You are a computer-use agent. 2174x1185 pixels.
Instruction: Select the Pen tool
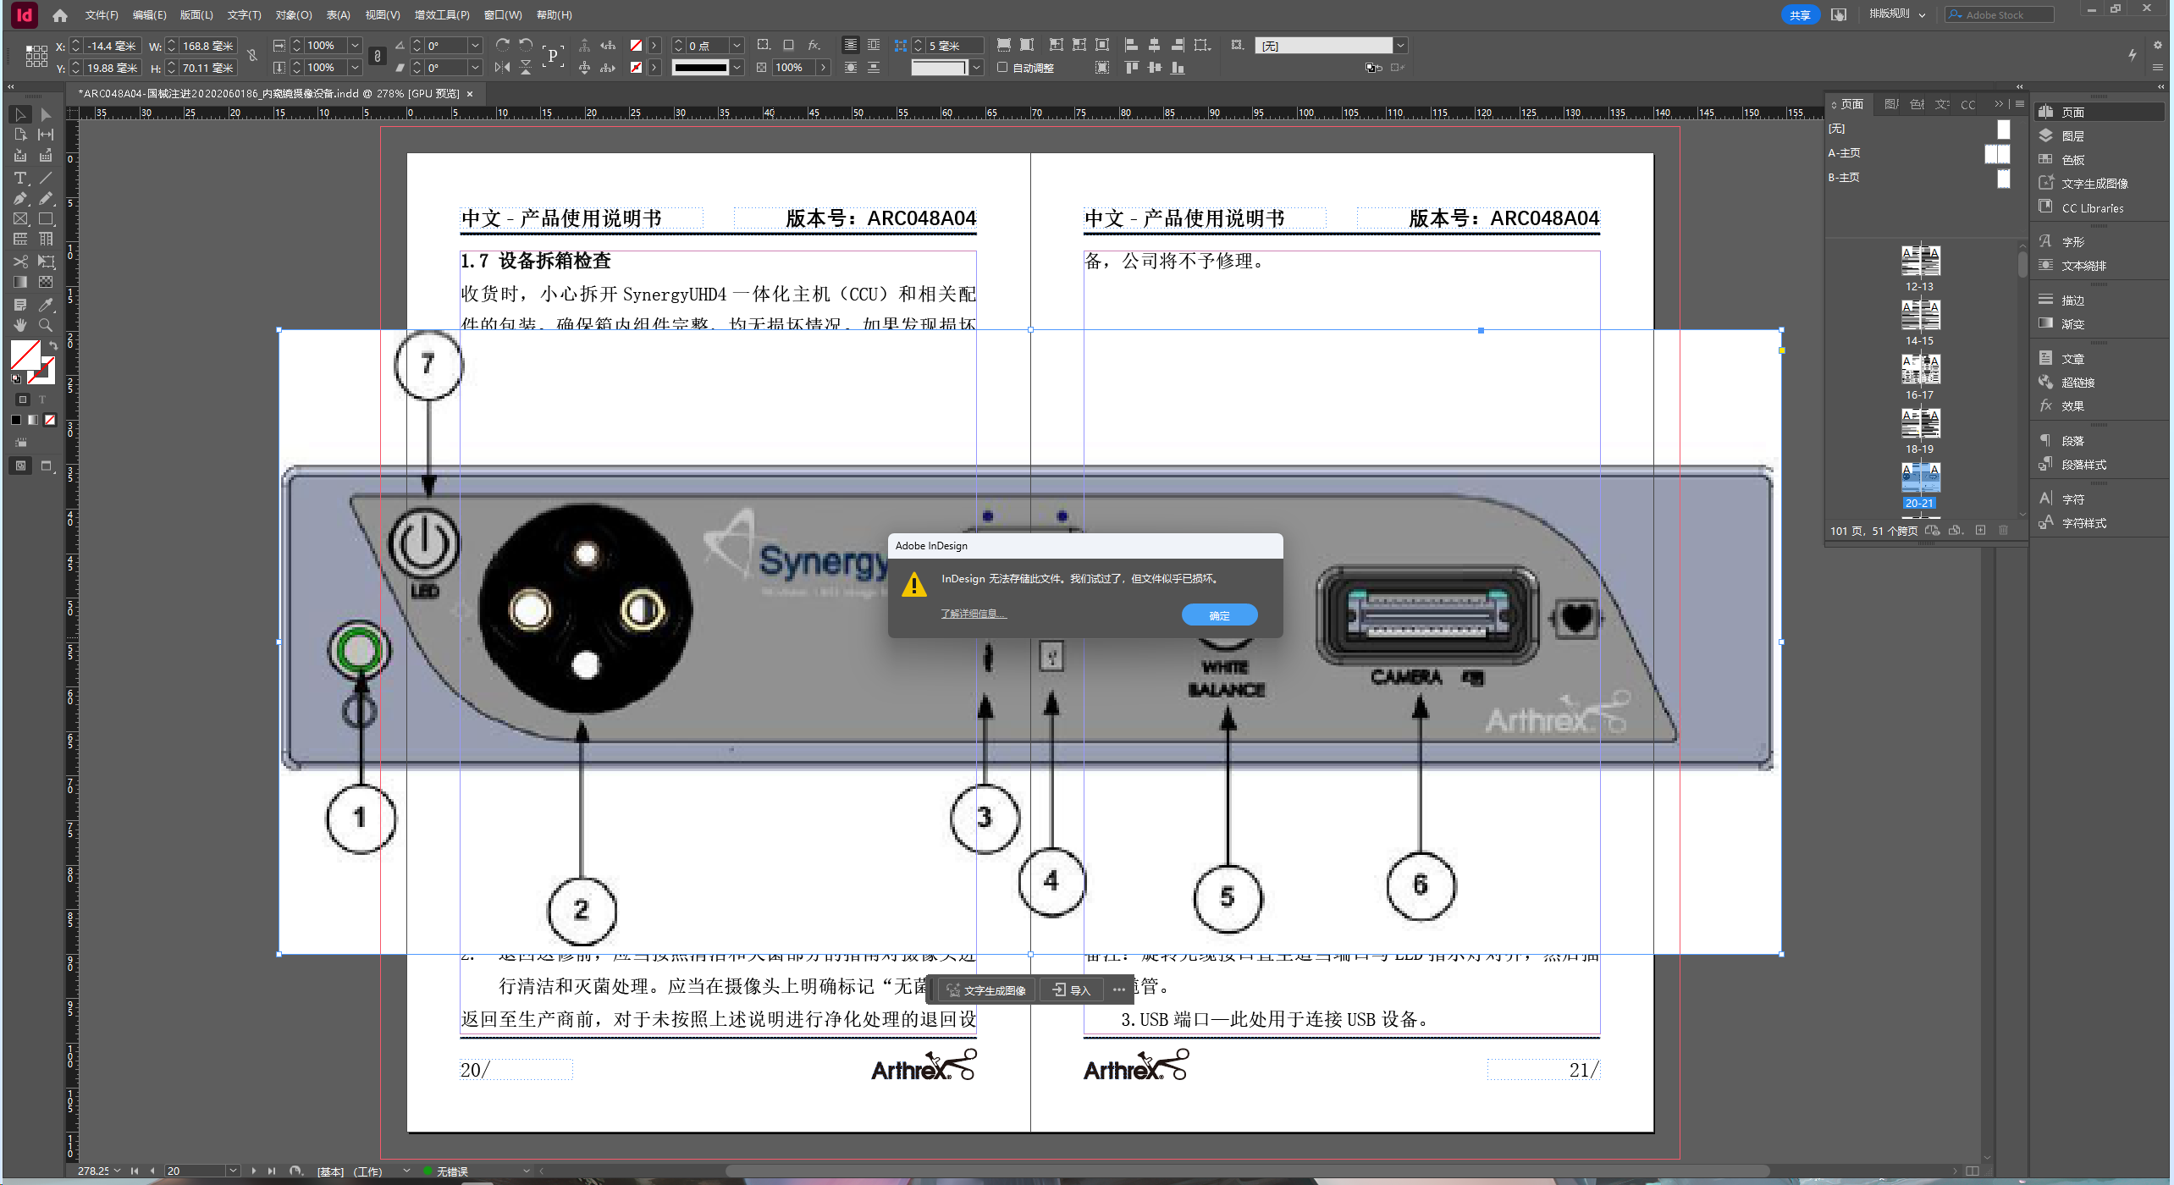point(19,199)
